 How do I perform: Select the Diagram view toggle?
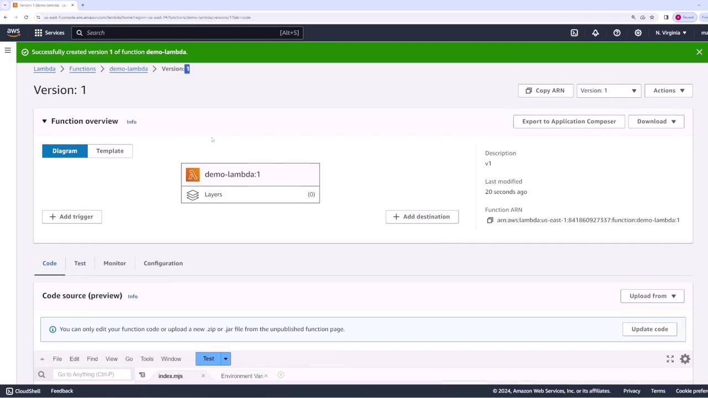pyautogui.click(x=65, y=151)
